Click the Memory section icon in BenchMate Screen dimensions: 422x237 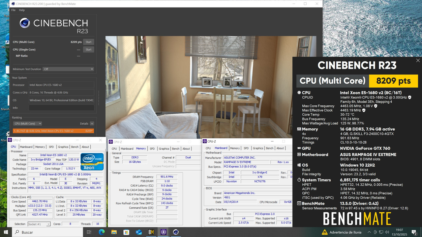click(299, 129)
